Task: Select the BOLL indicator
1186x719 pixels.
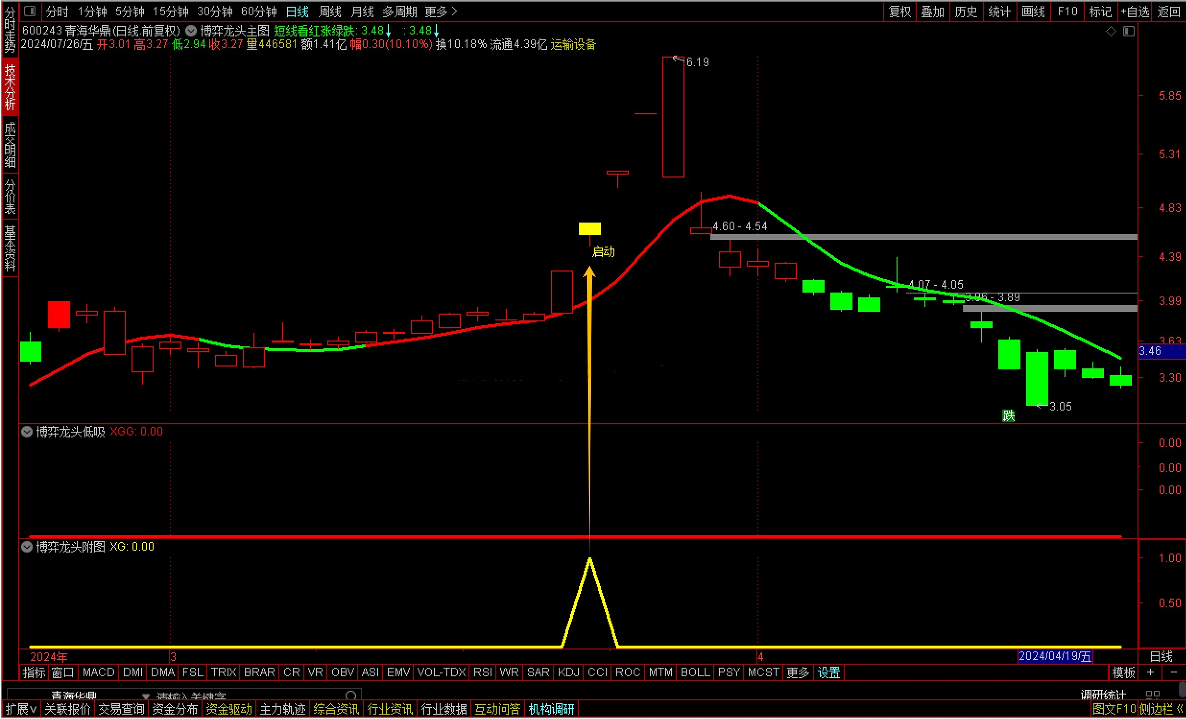Action: click(695, 672)
